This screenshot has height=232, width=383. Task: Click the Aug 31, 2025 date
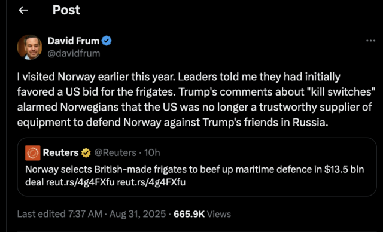138,214
